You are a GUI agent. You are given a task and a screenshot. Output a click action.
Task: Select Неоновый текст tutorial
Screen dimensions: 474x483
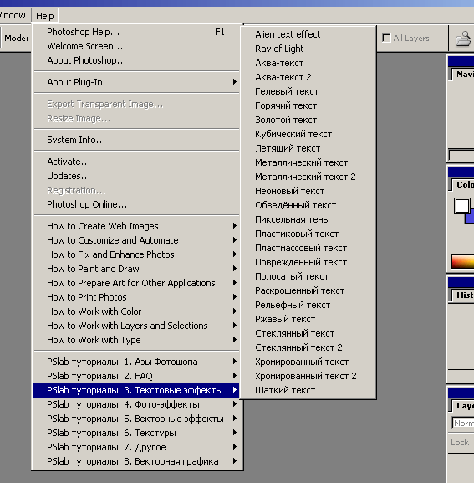[308, 191]
